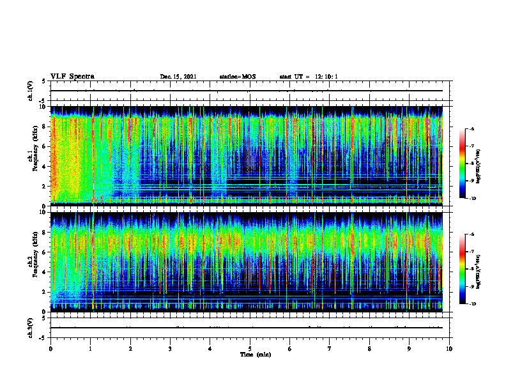The height and width of the screenshot is (391, 506).
Task: Click the 'VLF Spectra' title text
Action: click(73, 77)
